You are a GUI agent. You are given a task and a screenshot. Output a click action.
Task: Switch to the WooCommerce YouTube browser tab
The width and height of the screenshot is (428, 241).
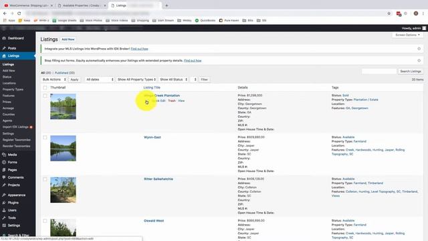(29, 5)
